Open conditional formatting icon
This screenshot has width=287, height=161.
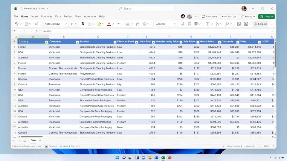[196, 24]
